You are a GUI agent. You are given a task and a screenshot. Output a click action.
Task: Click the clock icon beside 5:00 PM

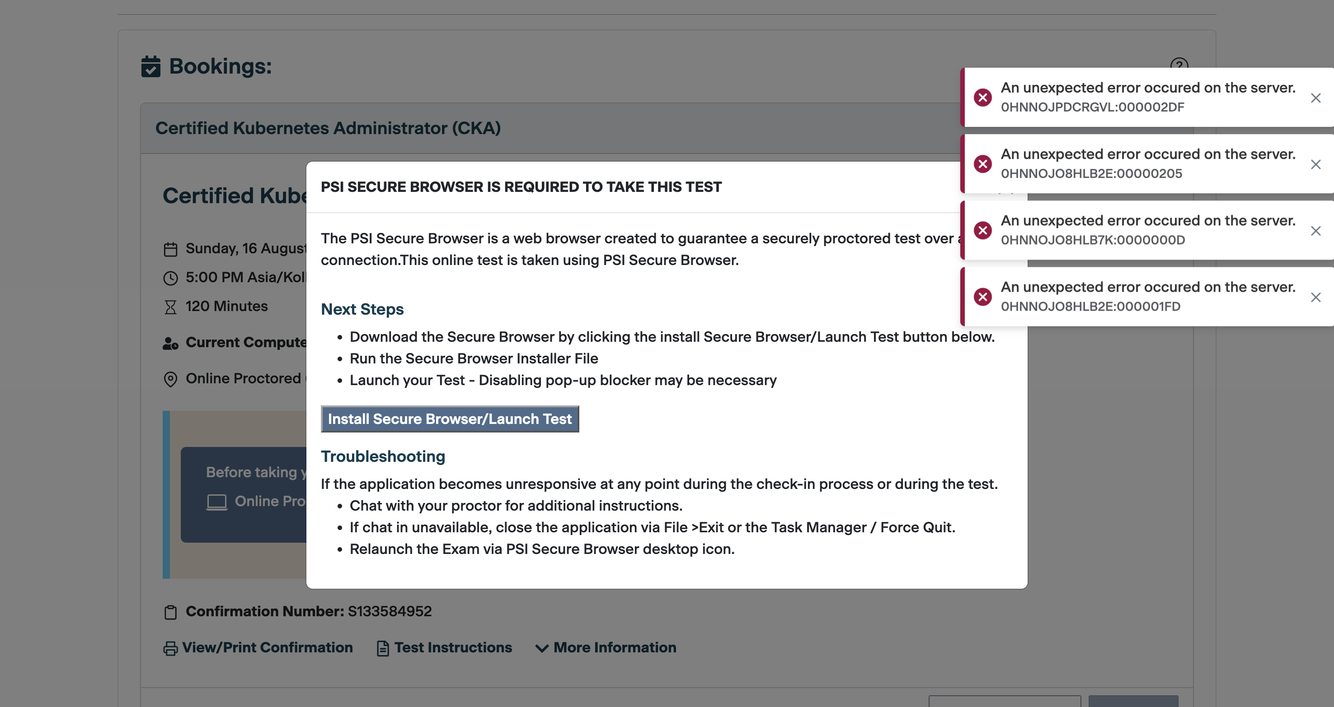(x=170, y=278)
